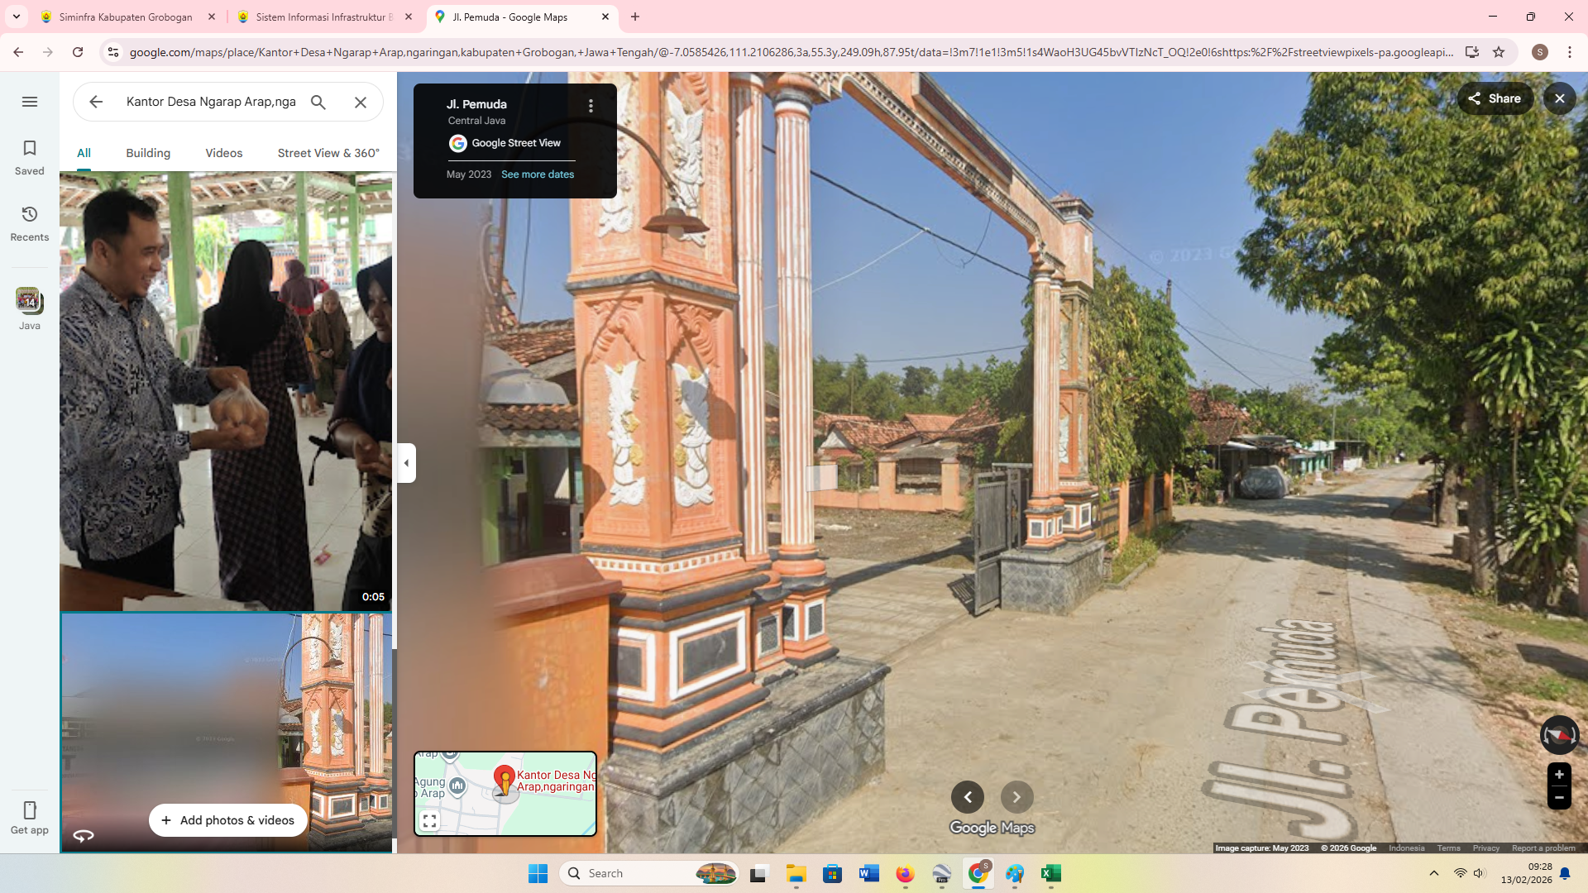This screenshot has height=893, width=1588.
Task: Open Chrome's three-dot menu
Action: (x=1570, y=52)
